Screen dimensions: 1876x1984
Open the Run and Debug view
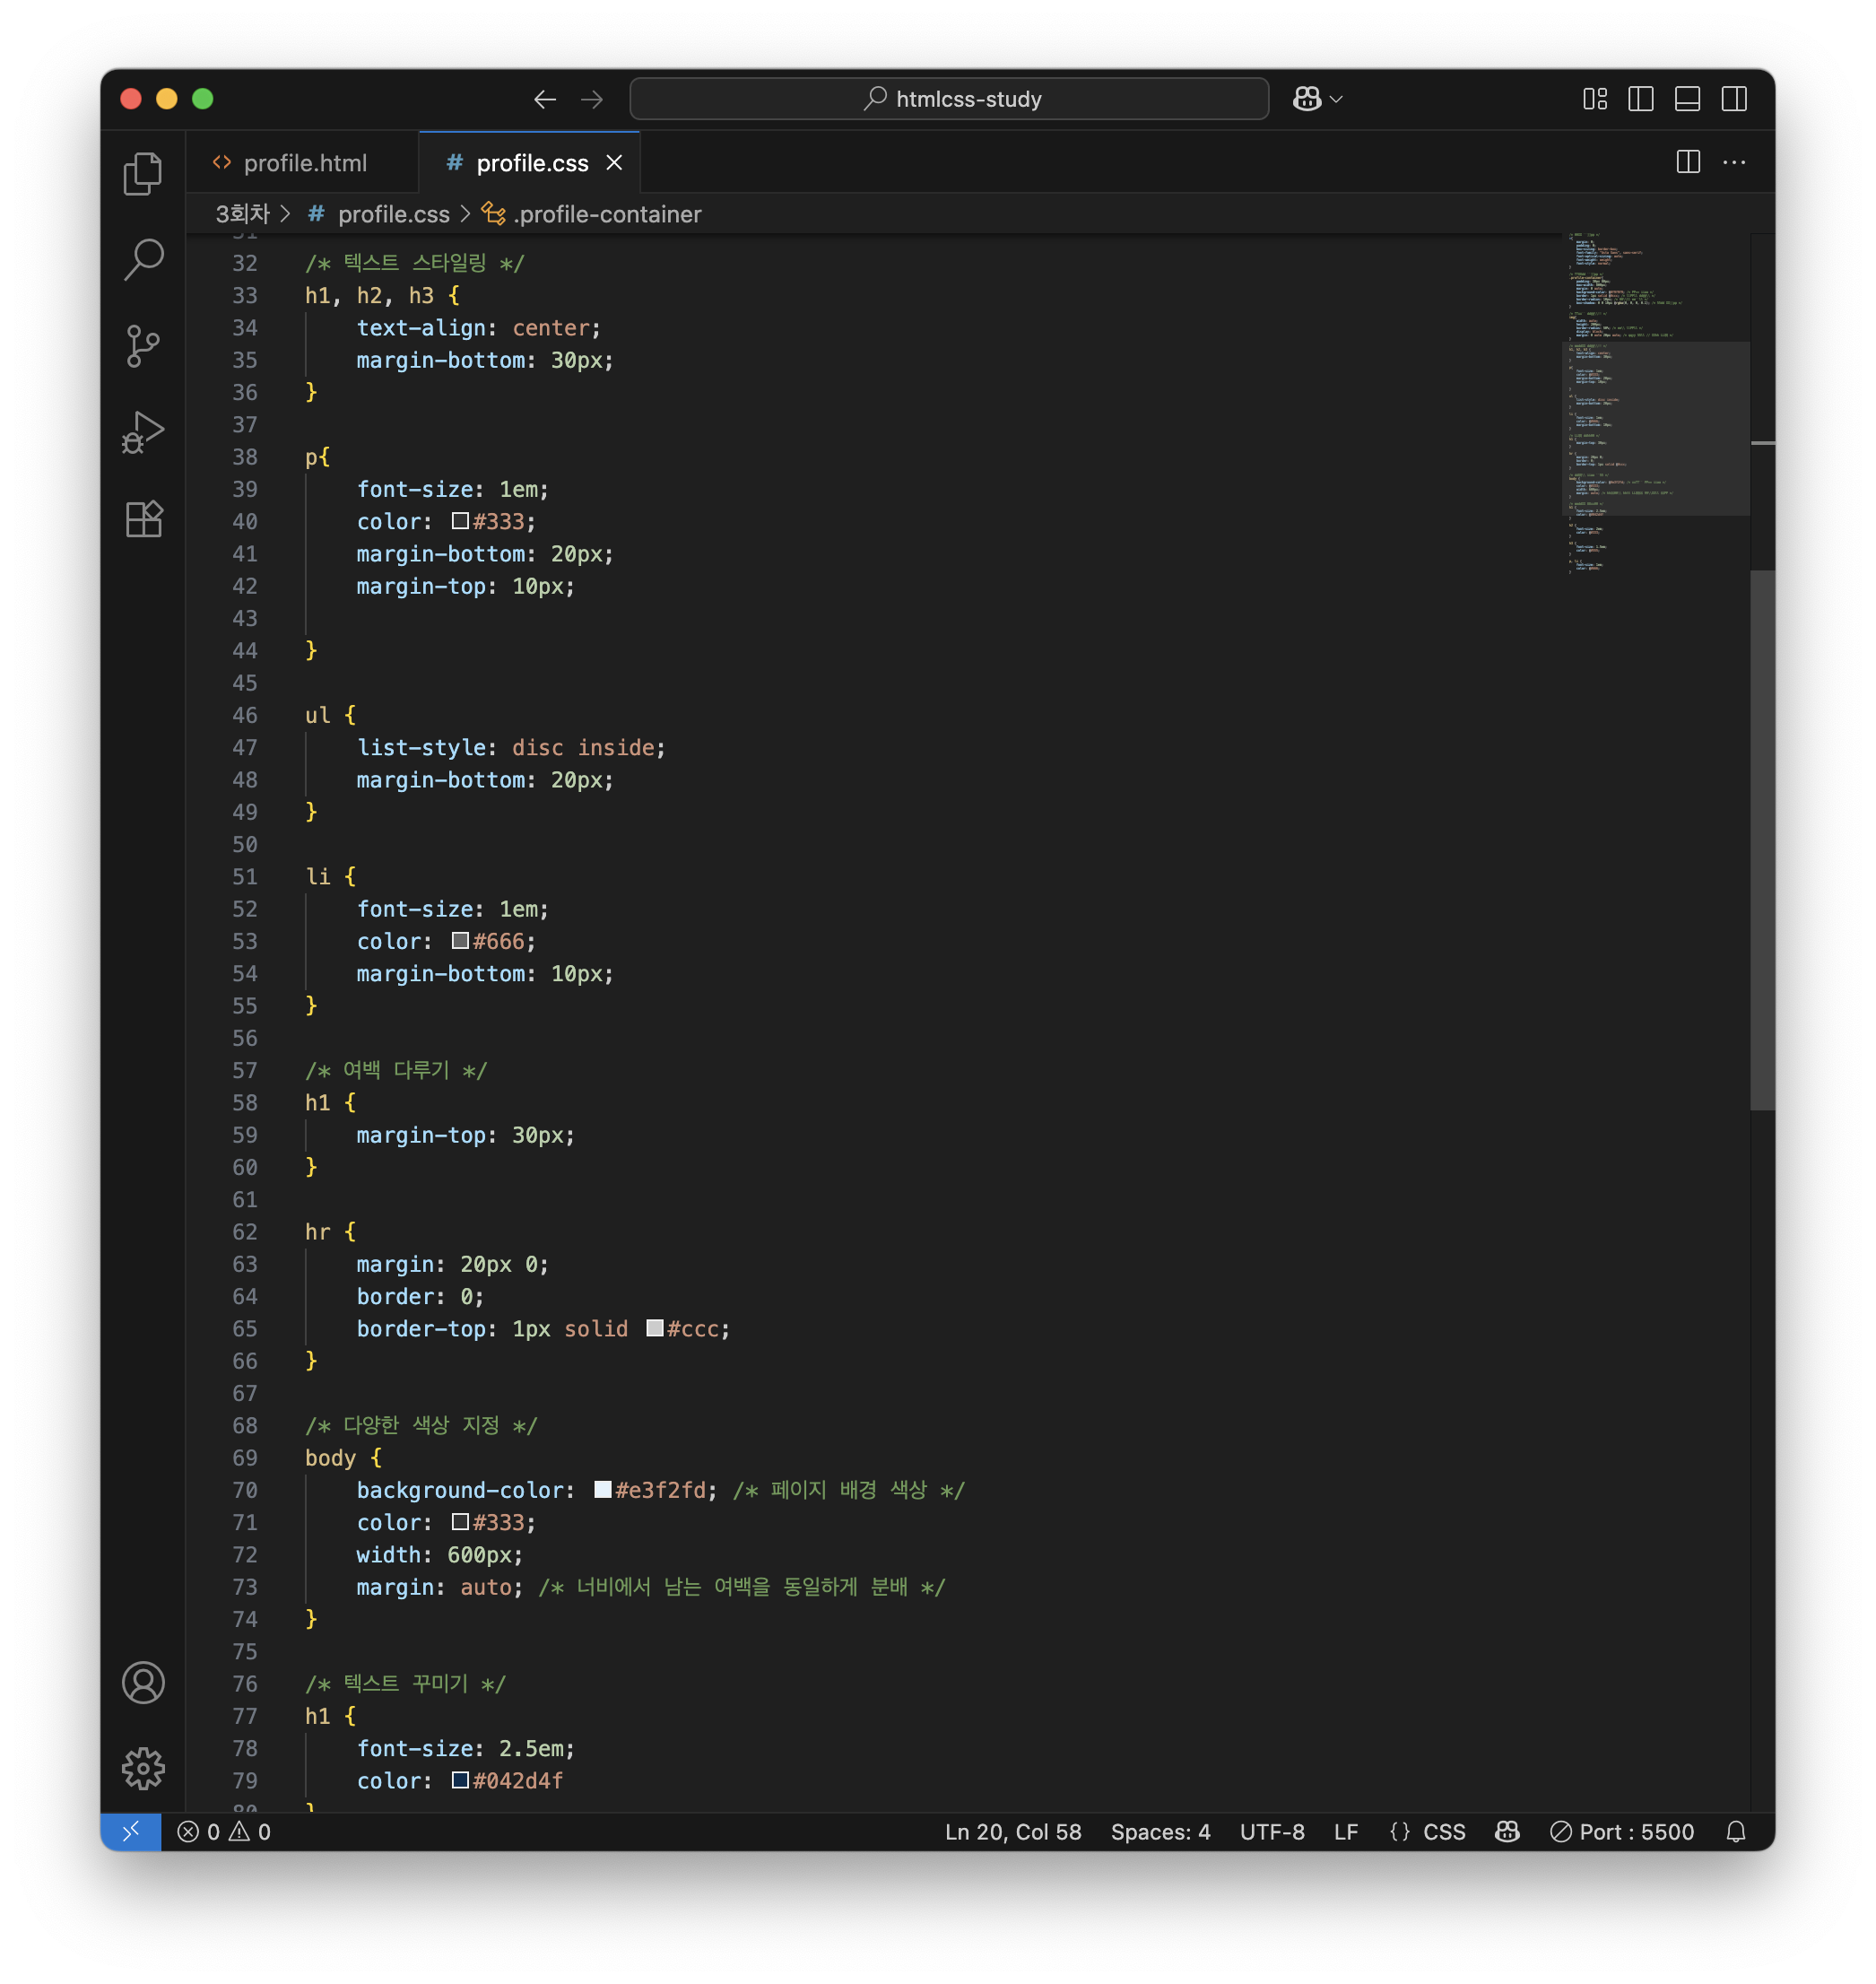[x=143, y=432]
